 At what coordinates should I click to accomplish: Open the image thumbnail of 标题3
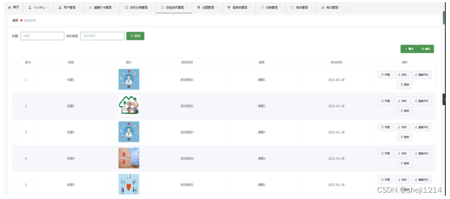coord(129,132)
